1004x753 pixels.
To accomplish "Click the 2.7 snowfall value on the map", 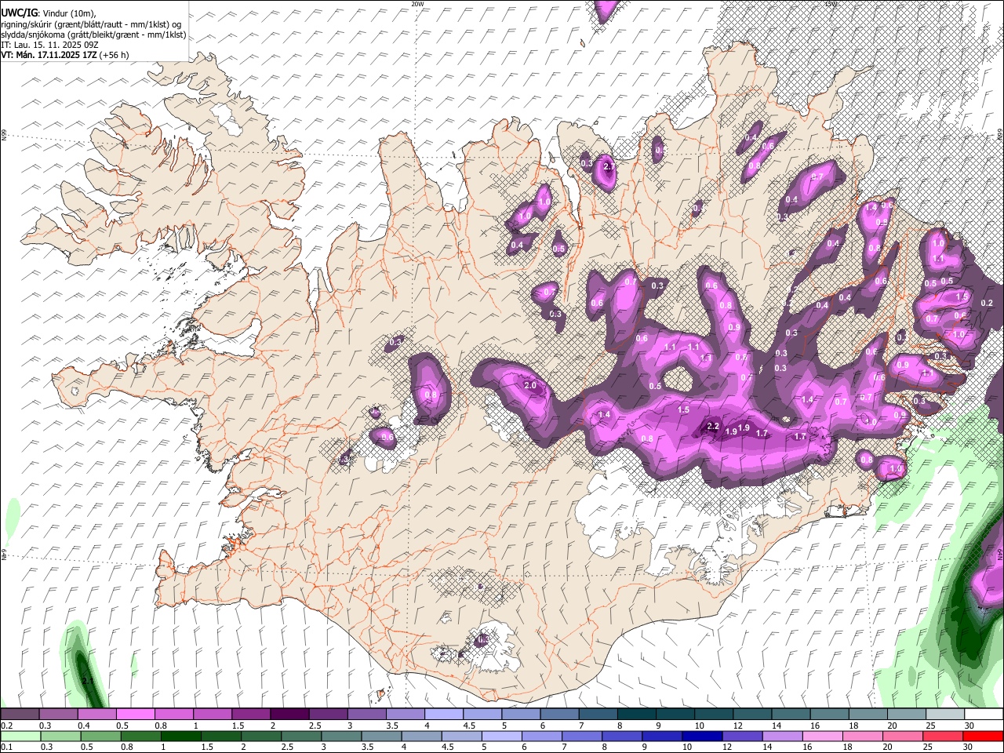I will (x=607, y=166).
